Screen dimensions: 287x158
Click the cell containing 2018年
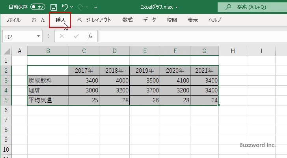(x=114, y=71)
